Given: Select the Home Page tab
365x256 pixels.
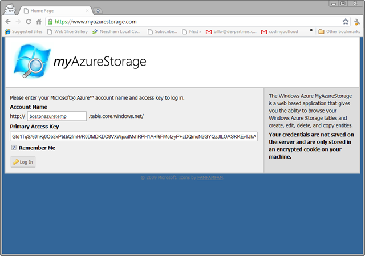Looking at the screenshot, I should pos(54,11).
